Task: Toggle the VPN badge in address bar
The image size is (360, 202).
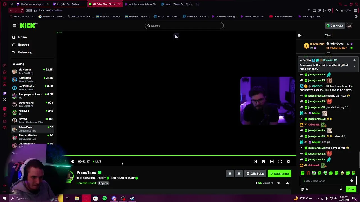Action: [x=29, y=10]
